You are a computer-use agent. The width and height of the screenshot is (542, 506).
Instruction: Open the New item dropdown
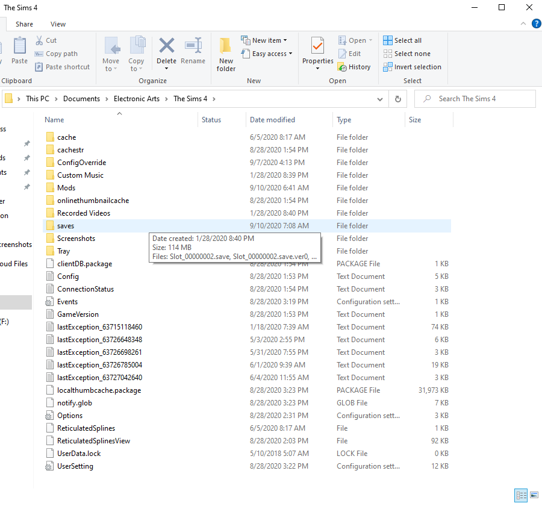[265, 40]
